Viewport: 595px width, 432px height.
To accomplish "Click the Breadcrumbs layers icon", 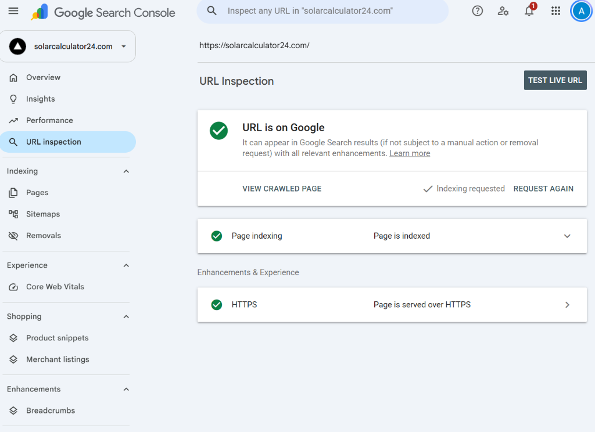I will pyautogui.click(x=13, y=411).
